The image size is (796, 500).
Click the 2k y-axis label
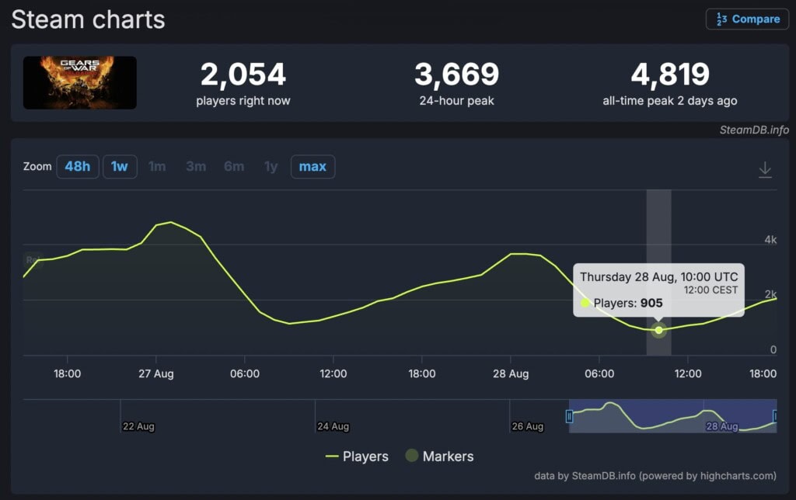(x=770, y=294)
